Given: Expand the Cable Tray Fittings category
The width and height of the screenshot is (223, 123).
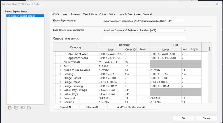Looking at the screenshot, I should (x=60, y=90).
